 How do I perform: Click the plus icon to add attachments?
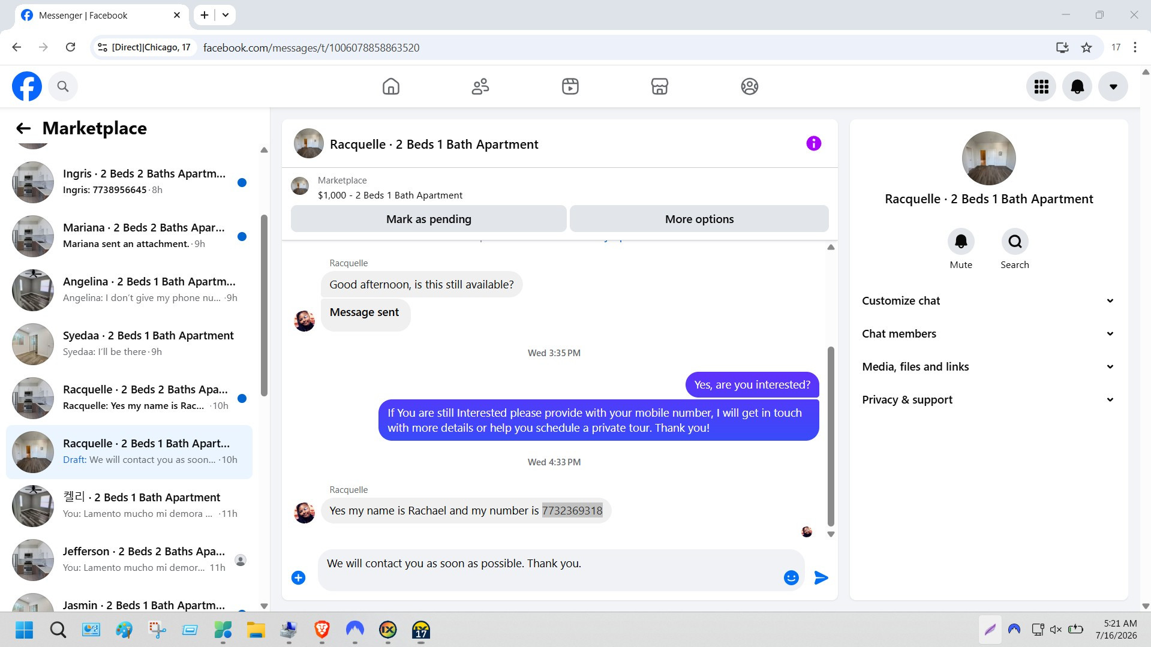tap(298, 577)
